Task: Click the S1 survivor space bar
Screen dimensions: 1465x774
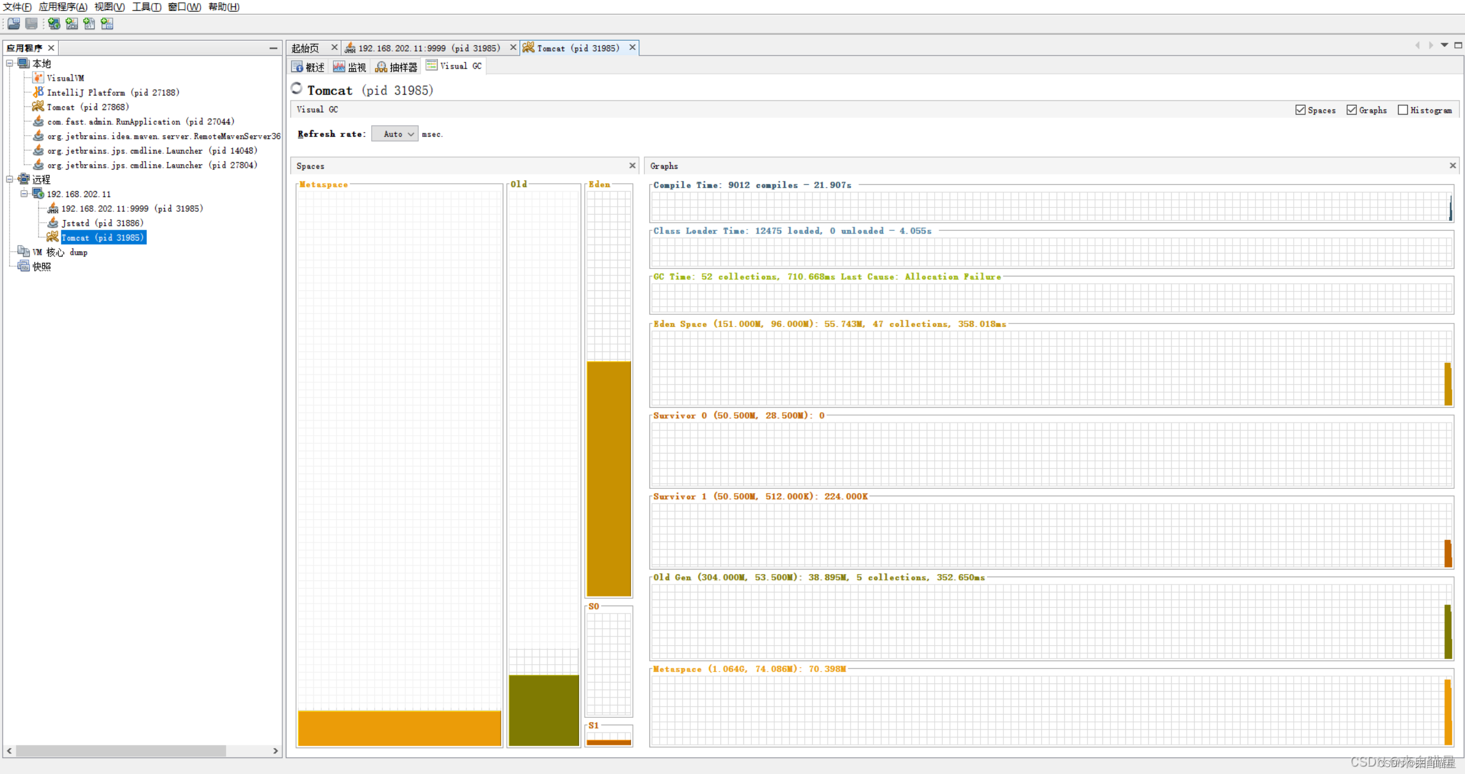Action: click(x=609, y=742)
